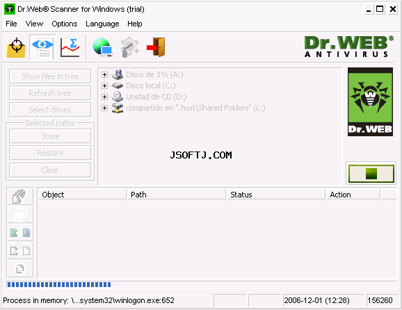Click the 'Process in memory' status bar text

[x=89, y=300]
